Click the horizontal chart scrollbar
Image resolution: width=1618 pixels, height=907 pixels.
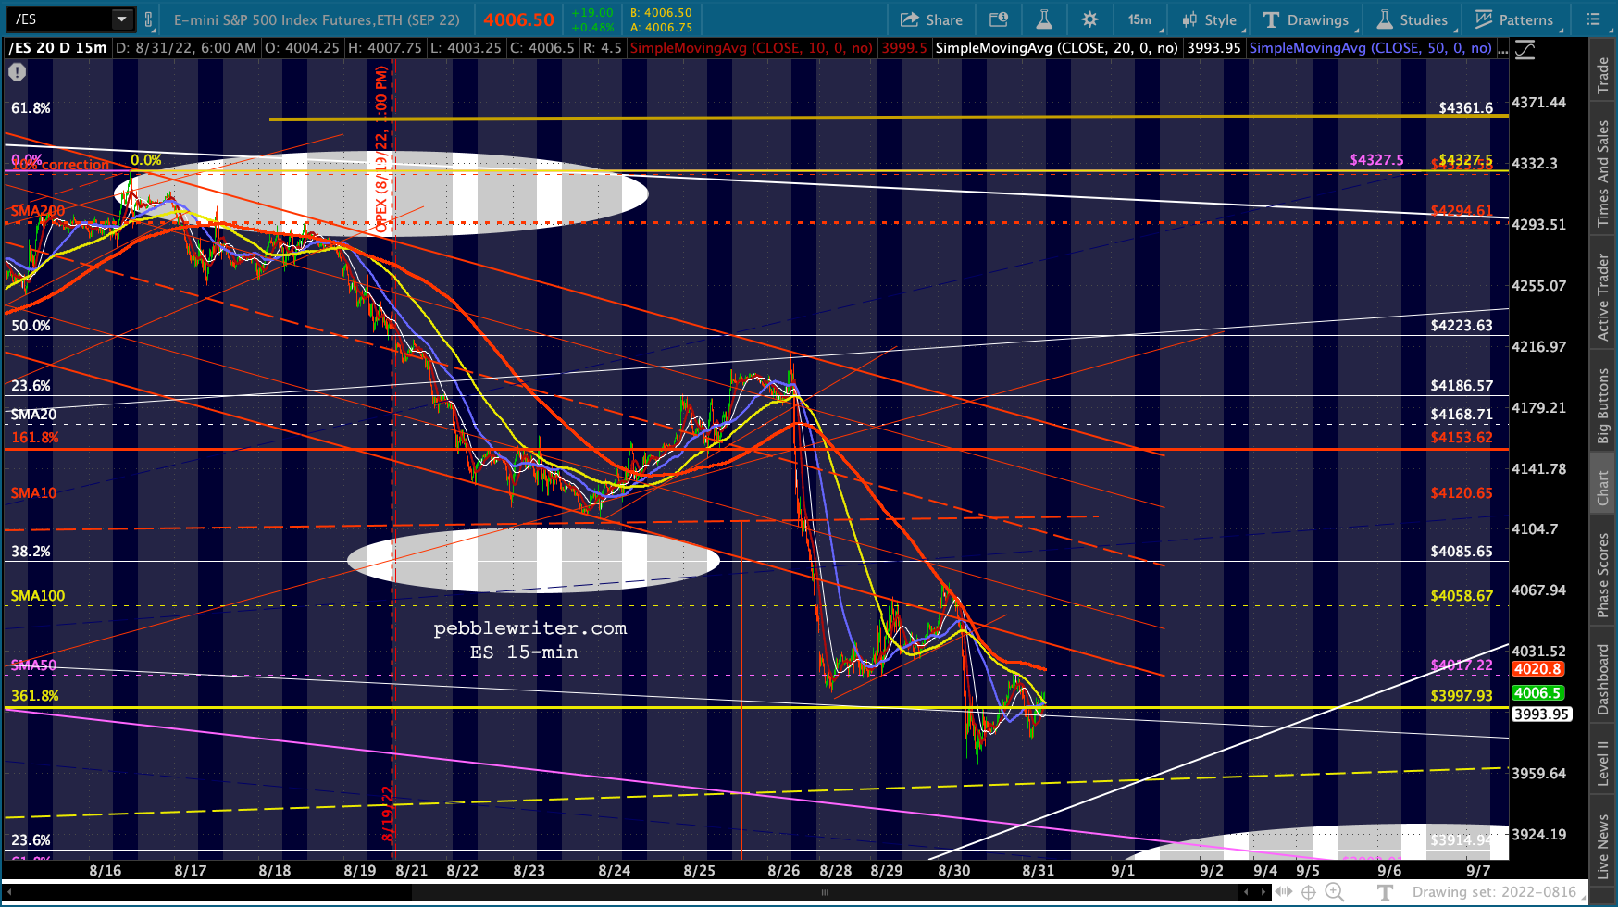pos(824,892)
